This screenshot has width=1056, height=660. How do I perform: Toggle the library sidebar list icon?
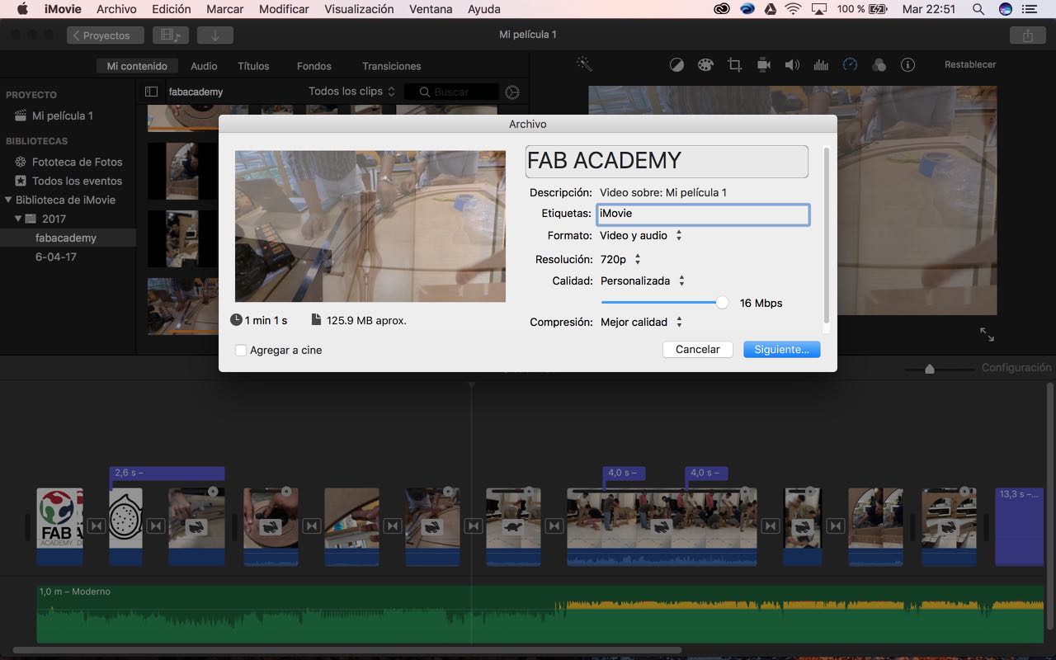click(x=151, y=92)
